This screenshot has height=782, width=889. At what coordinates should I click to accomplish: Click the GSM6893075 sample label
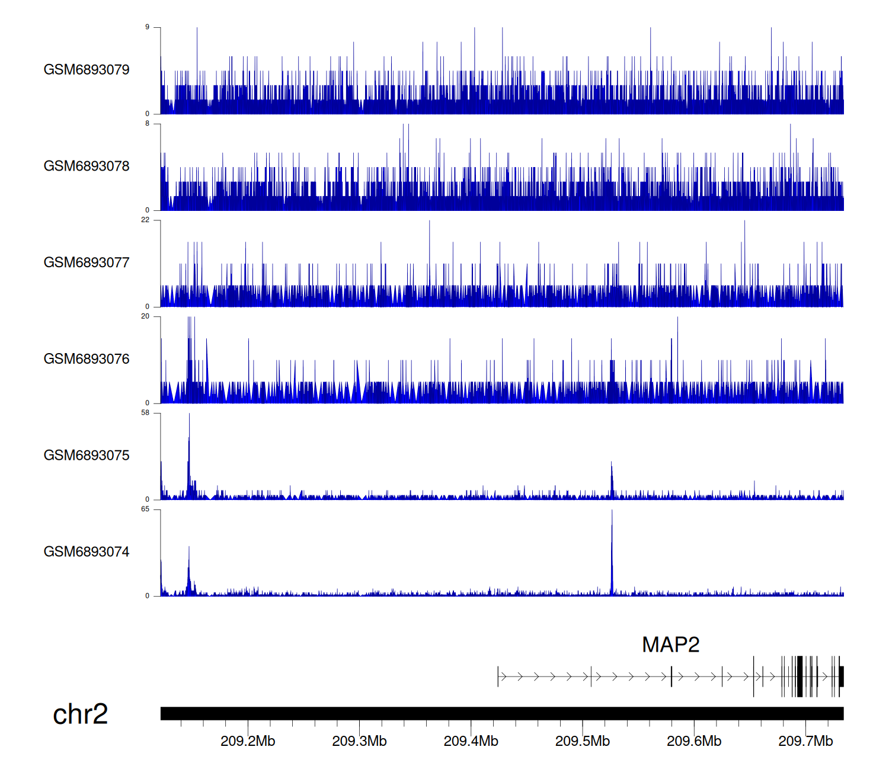coord(87,456)
